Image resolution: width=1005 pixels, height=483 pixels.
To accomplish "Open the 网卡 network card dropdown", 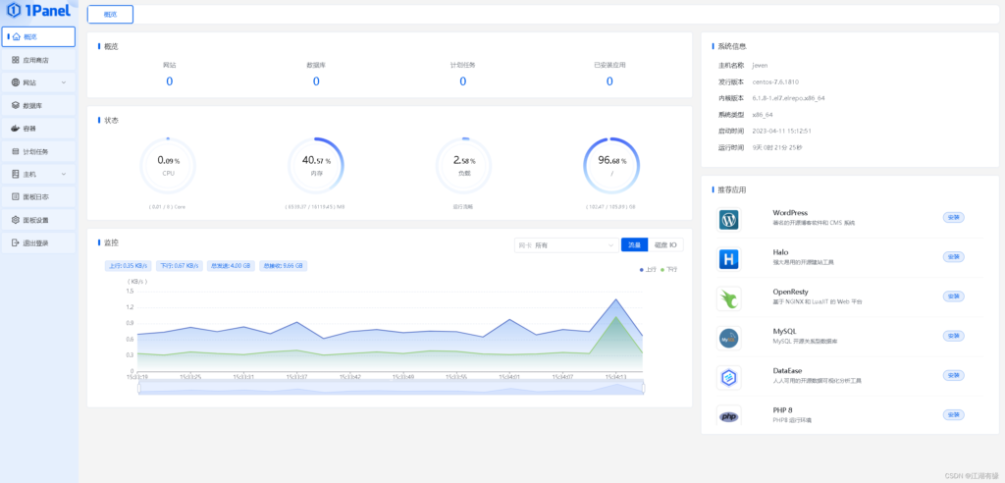I will click(x=565, y=244).
